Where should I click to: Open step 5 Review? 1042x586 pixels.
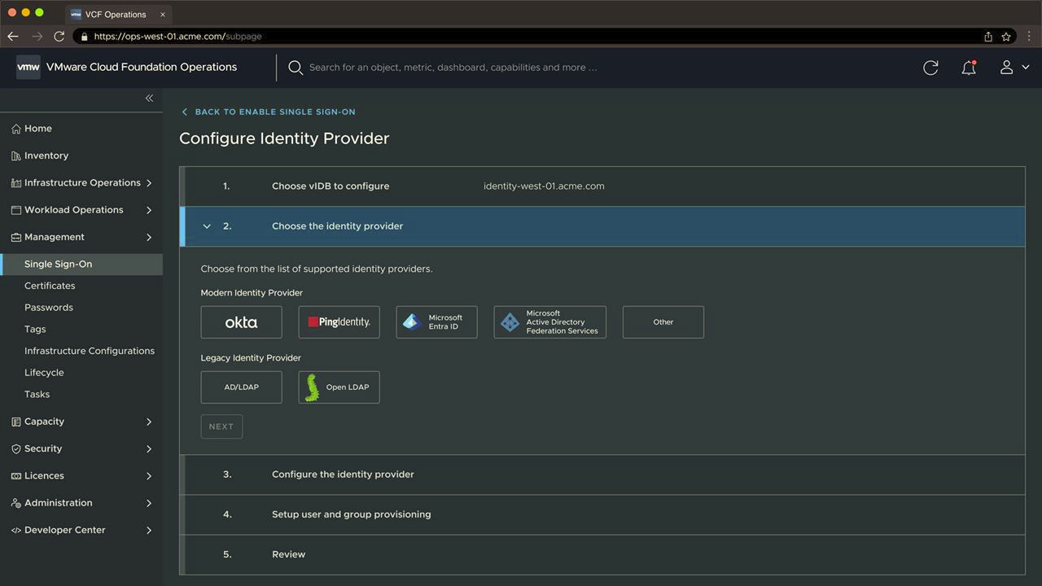[x=602, y=554]
